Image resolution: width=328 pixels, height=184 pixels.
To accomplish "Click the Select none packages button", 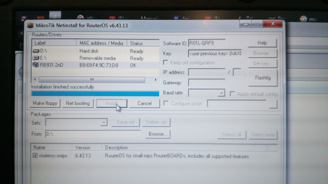I will pos(263,134).
